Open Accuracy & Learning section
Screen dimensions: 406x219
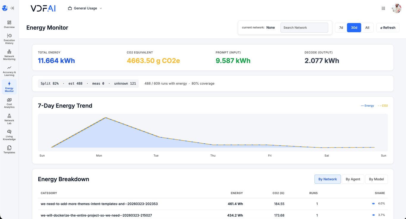[x=9, y=71]
